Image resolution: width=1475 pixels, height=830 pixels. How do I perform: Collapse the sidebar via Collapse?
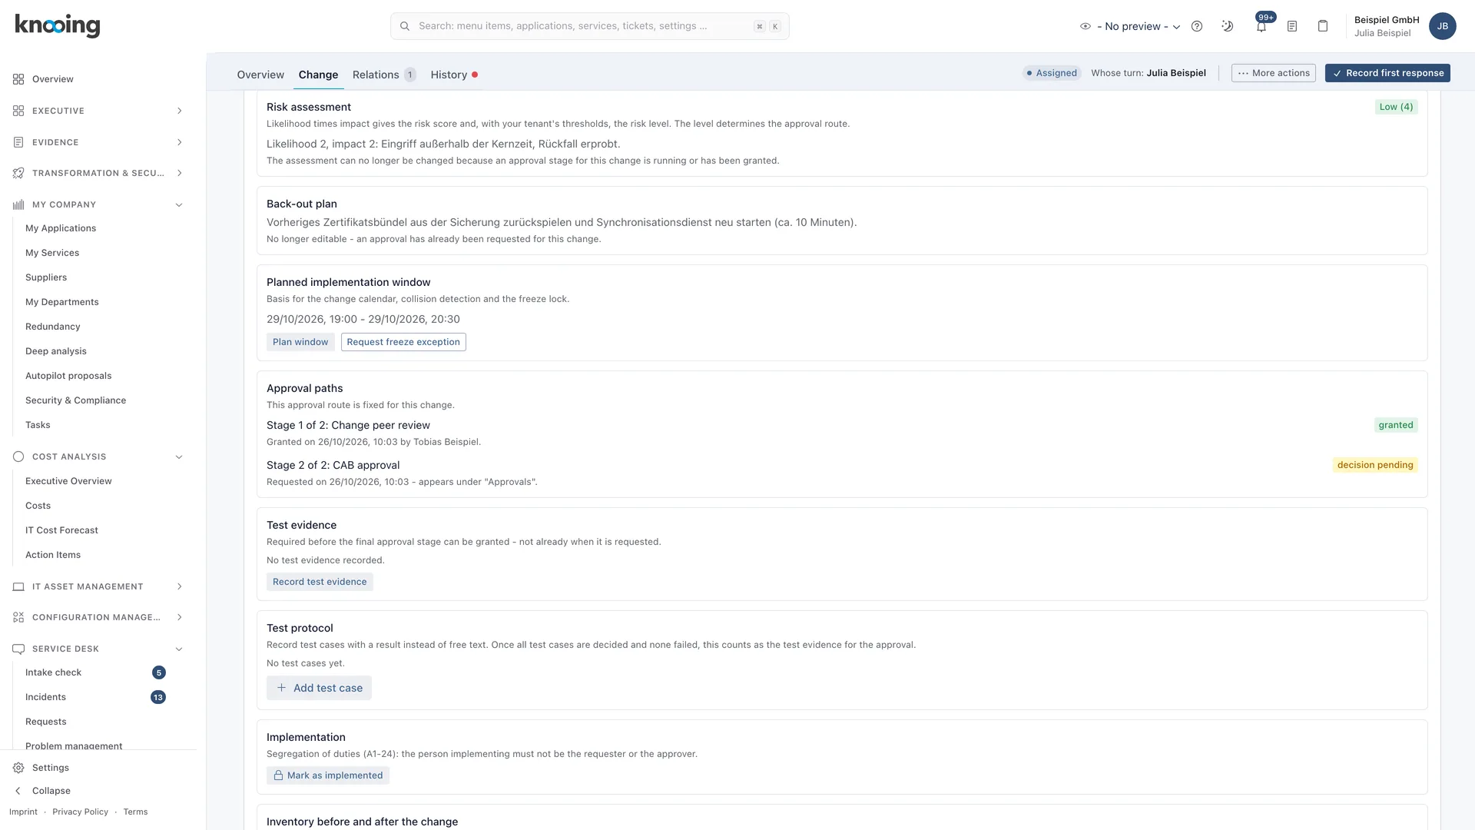pyautogui.click(x=51, y=791)
